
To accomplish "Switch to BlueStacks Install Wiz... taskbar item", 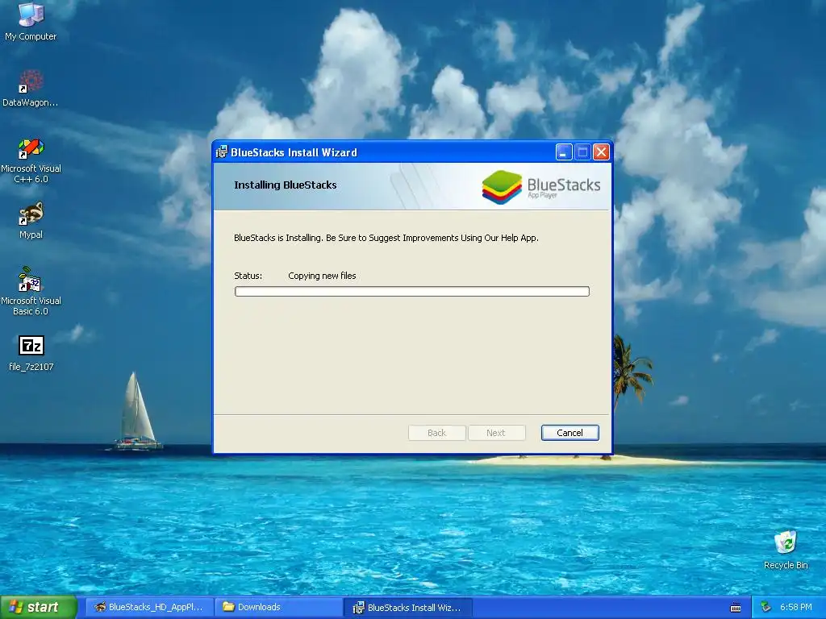I will point(407,608).
